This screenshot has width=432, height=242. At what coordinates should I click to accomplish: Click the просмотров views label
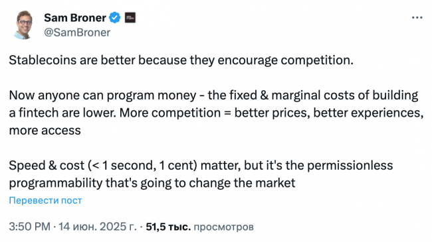[x=223, y=227]
